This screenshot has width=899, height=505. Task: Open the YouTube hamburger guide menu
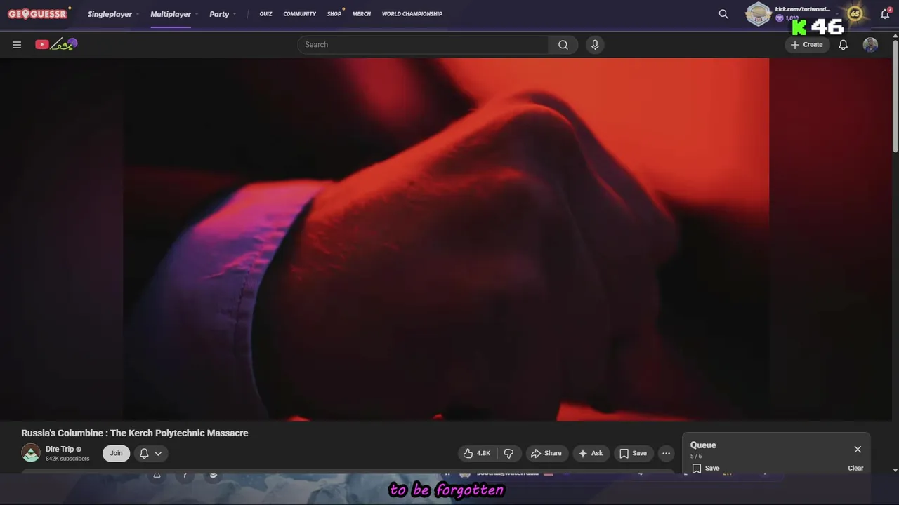coord(17,45)
